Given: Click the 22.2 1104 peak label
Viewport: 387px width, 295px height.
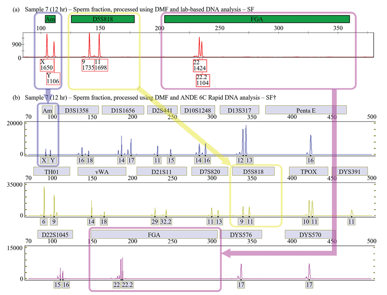Looking at the screenshot, I should point(203,80).
